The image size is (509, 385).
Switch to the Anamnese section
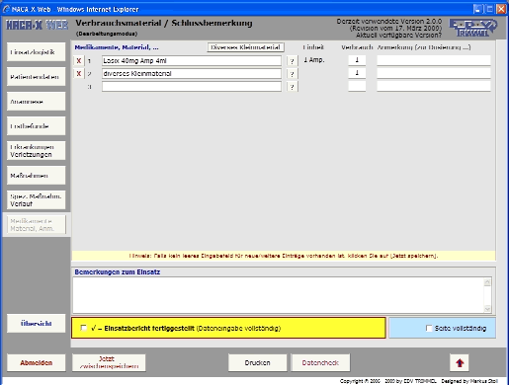[x=37, y=102]
